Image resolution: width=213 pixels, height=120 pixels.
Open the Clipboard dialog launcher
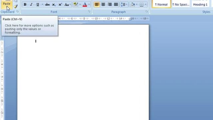(18, 12)
